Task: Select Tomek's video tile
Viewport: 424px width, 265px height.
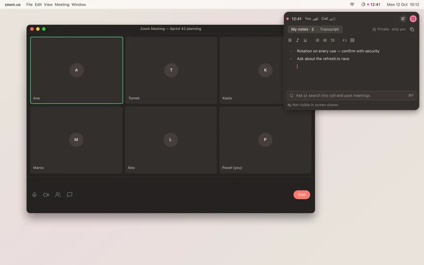Action: tap(171, 70)
